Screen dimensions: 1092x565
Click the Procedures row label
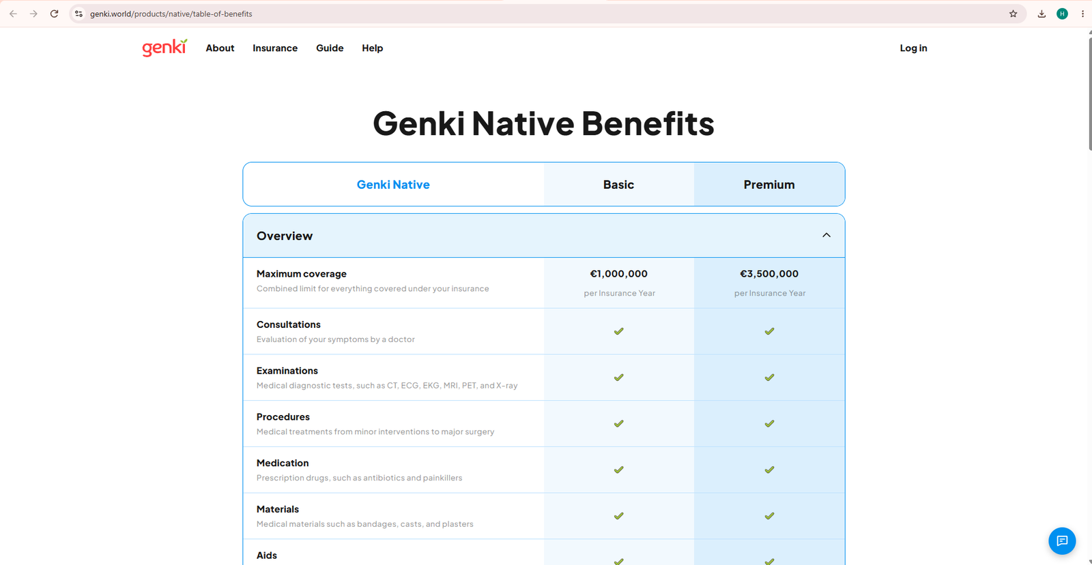283,417
